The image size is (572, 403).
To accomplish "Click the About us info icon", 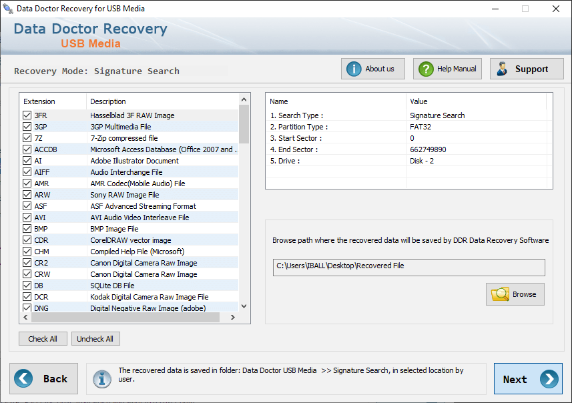I will click(x=354, y=69).
